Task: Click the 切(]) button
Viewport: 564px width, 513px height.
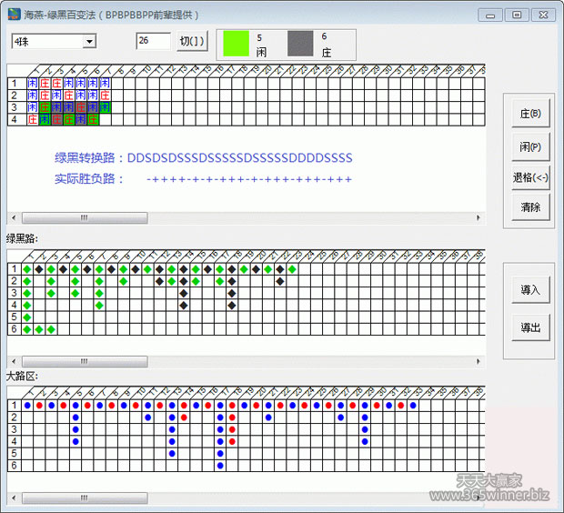Action: [x=192, y=41]
